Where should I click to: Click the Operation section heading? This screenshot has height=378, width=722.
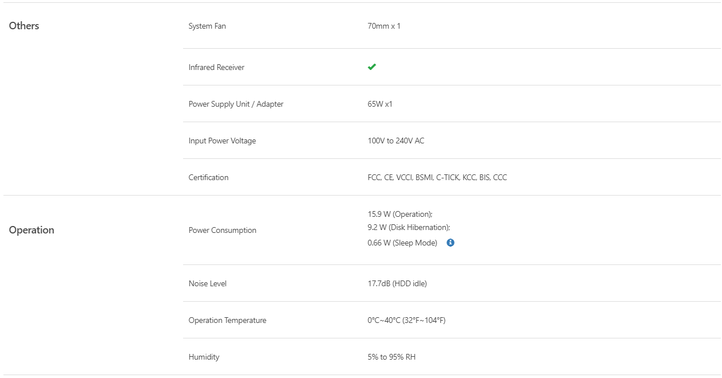tap(32, 230)
